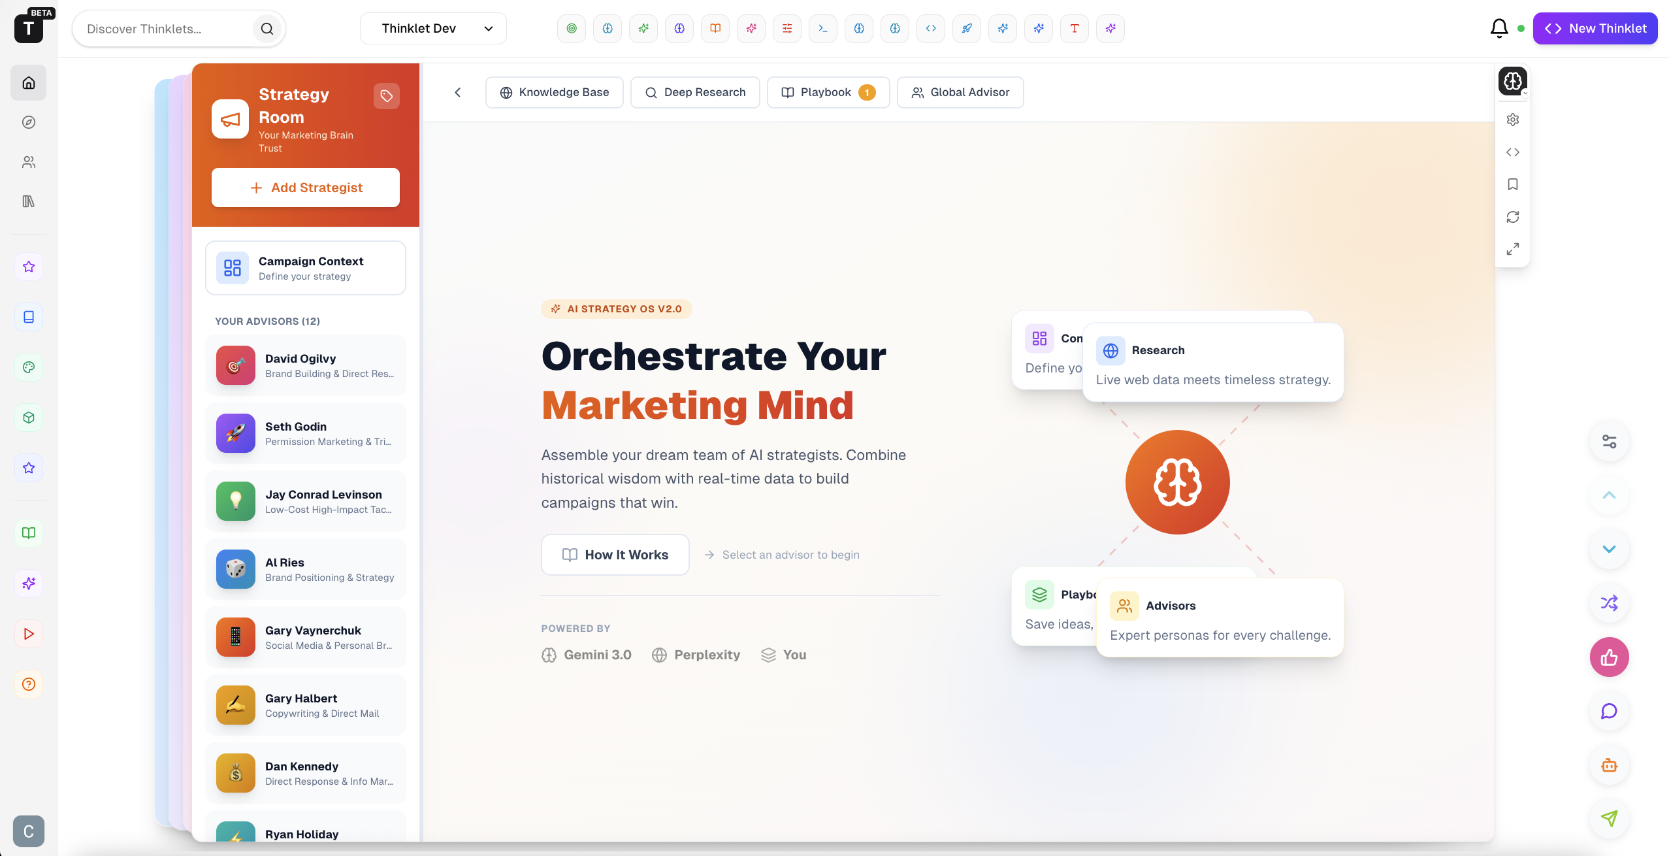Open the Home icon in the left sidebar
Screen dimensions: 1669x856
point(28,82)
